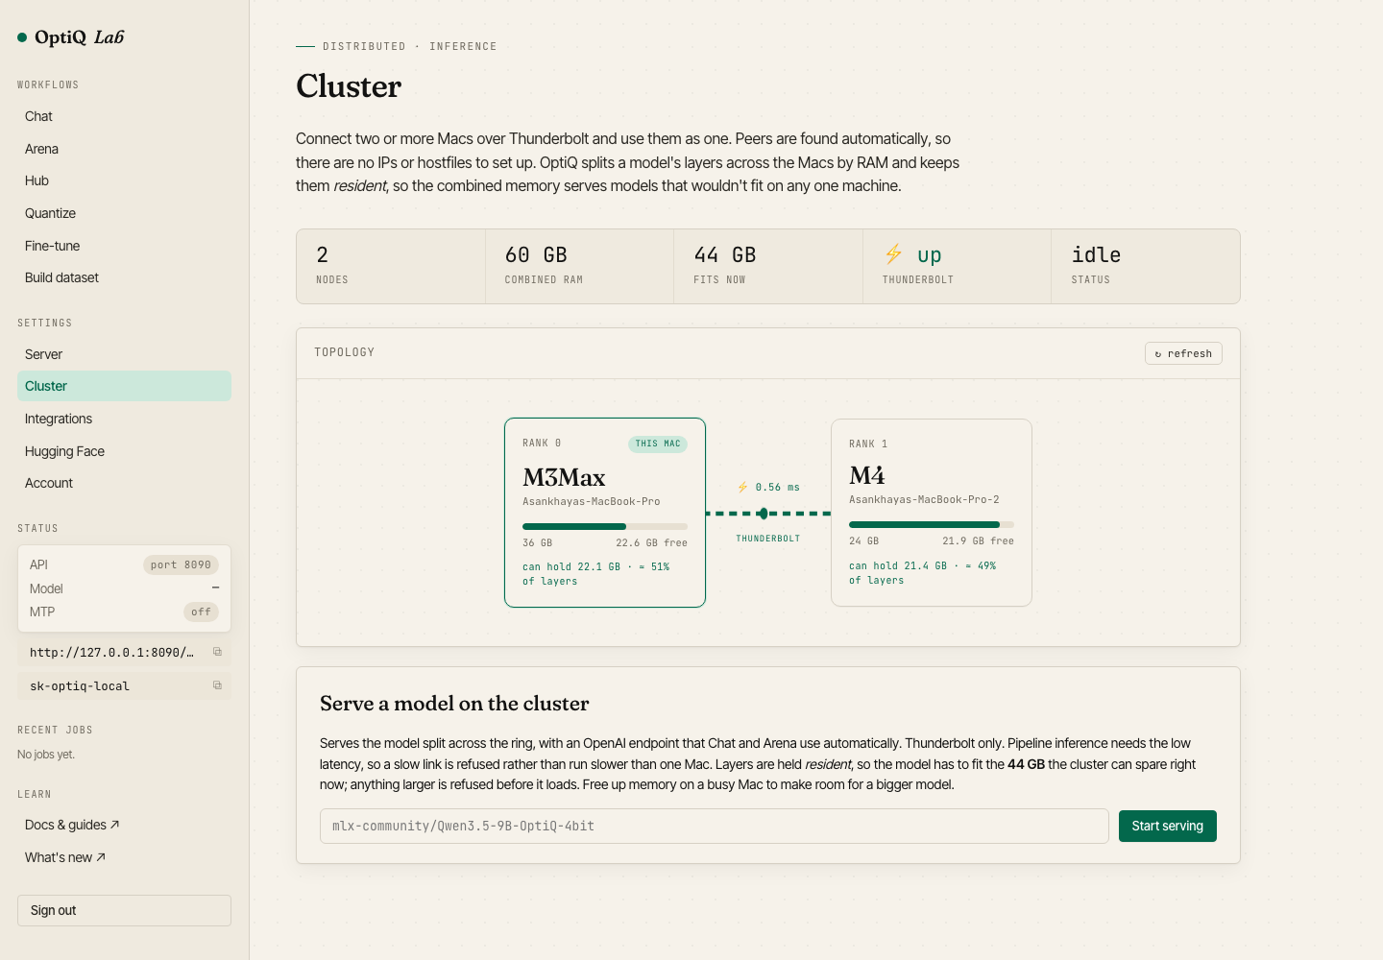This screenshot has width=1383, height=960.
Task: Click the Serve a model on the cluster heading
Action: (x=454, y=704)
